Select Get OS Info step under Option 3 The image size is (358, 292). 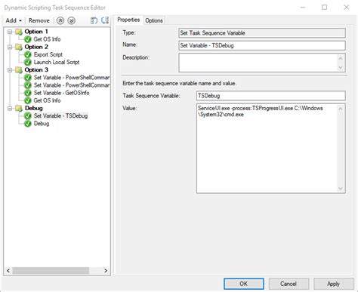[x=47, y=100]
